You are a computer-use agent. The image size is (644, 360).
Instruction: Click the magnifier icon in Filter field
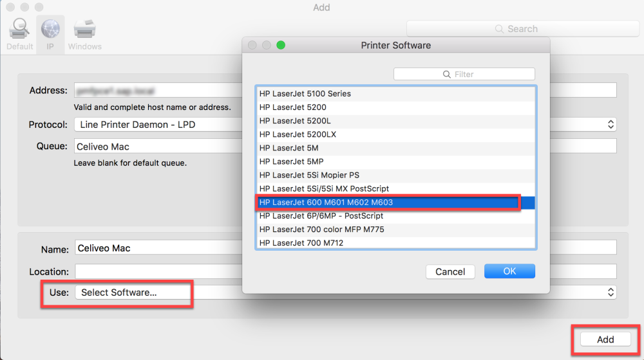pos(447,75)
